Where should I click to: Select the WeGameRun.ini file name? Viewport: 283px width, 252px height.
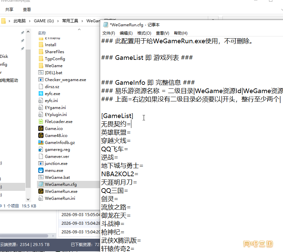tap(60, 198)
